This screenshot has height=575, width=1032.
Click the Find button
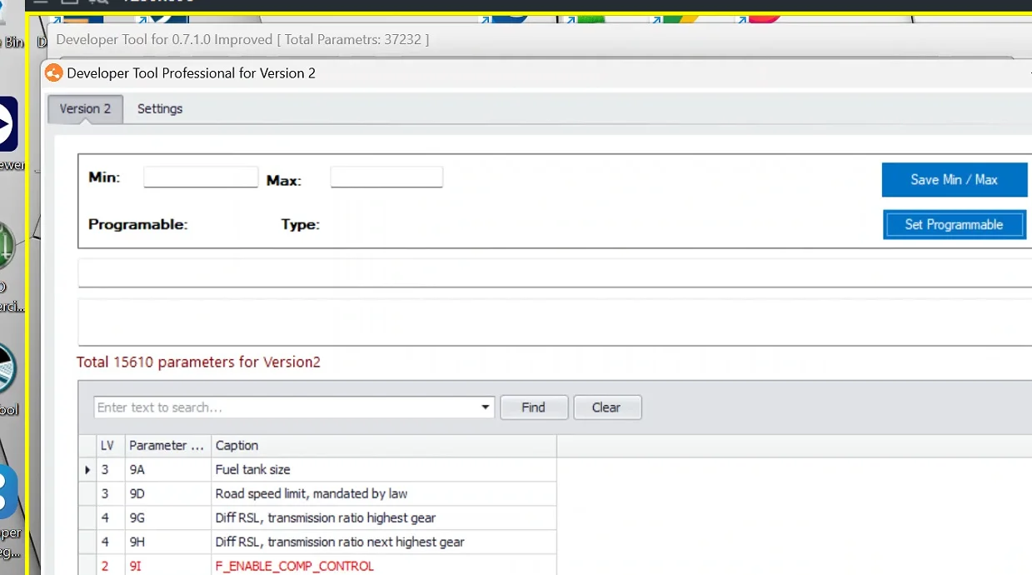coord(533,407)
